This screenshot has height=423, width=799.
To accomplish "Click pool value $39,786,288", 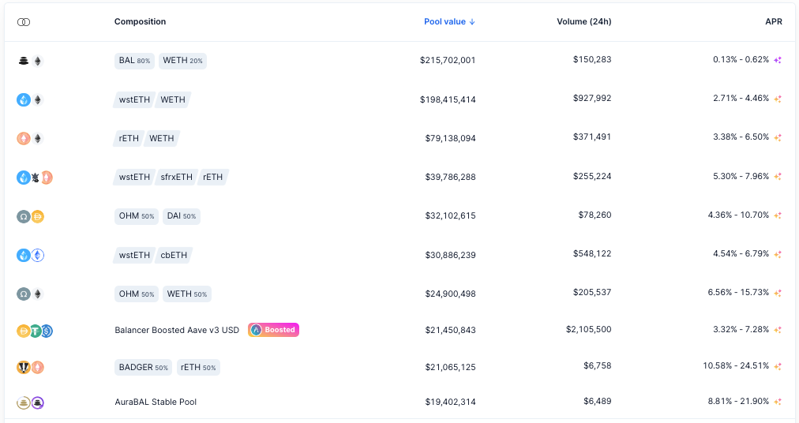I will 451,178.
